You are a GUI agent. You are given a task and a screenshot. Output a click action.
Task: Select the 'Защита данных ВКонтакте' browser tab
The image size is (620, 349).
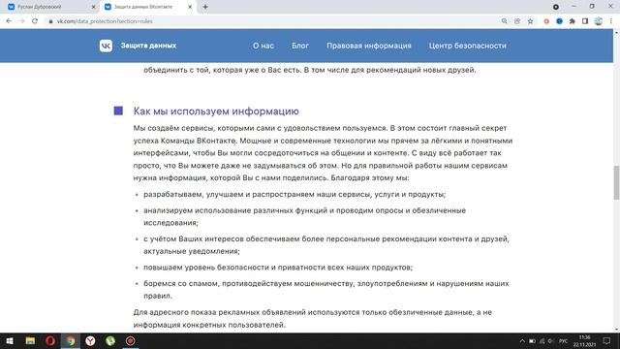tap(144, 7)
